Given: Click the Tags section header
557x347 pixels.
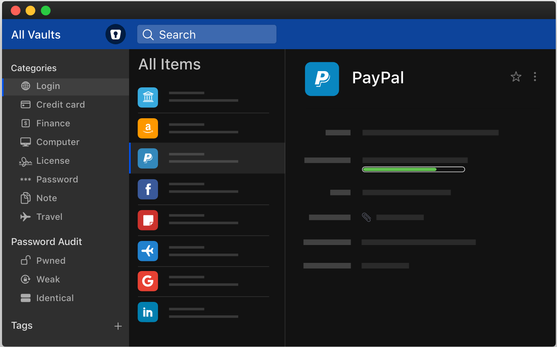Looking at the screenshot, I should pos(22,326).
